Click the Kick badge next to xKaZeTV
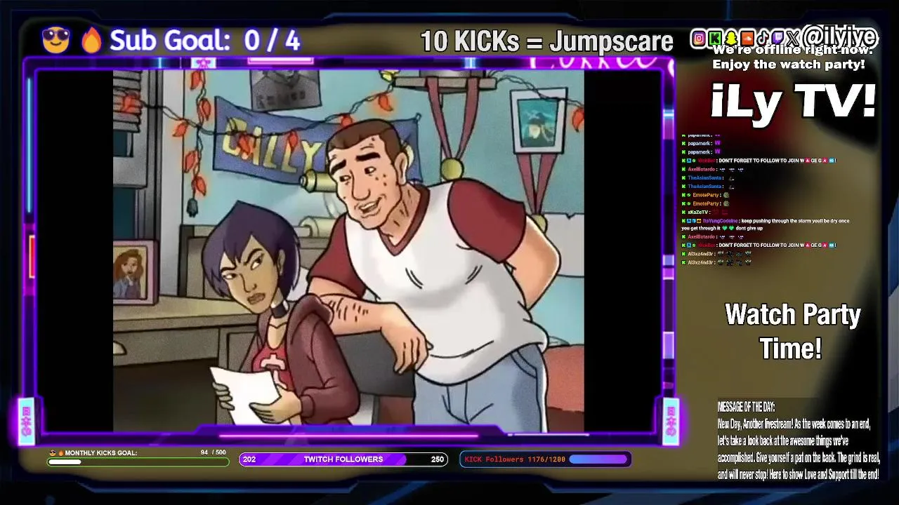Image resolution: width=899 pixels, height=505 pixels. click(683, 212)
